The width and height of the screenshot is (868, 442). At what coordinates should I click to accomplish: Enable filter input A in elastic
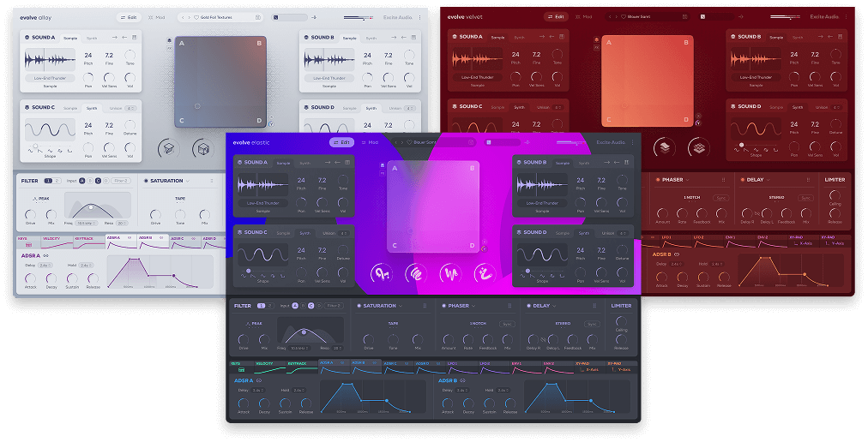294,306
